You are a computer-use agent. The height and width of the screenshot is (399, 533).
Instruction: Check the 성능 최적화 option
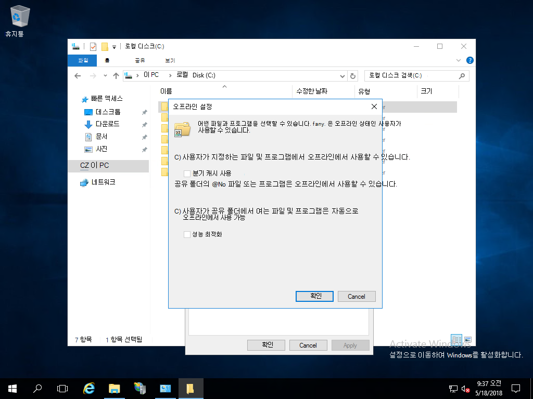187,234
